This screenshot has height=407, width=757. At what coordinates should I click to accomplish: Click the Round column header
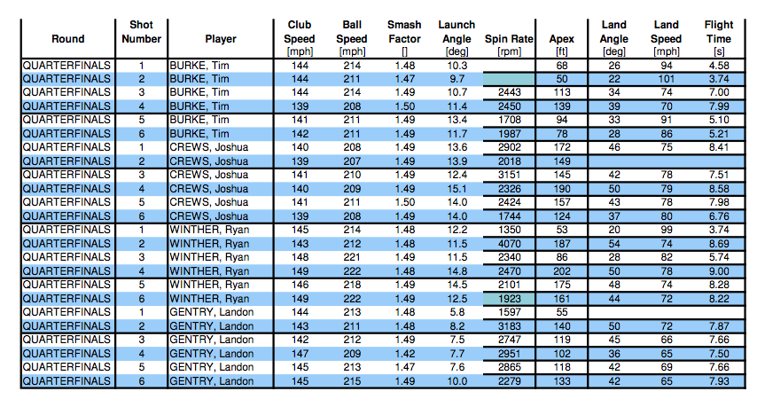point(68,39)
